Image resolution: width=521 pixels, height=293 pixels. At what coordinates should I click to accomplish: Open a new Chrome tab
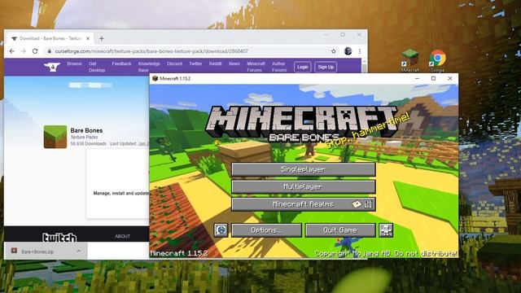coord(101,38)
